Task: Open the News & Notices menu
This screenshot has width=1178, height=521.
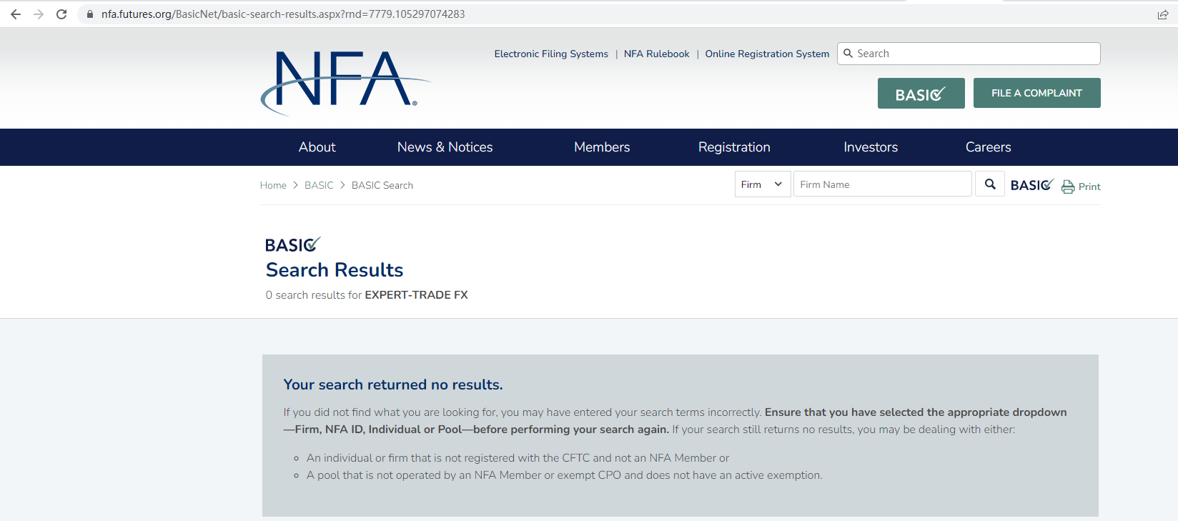Action: [x=445, y=147]
